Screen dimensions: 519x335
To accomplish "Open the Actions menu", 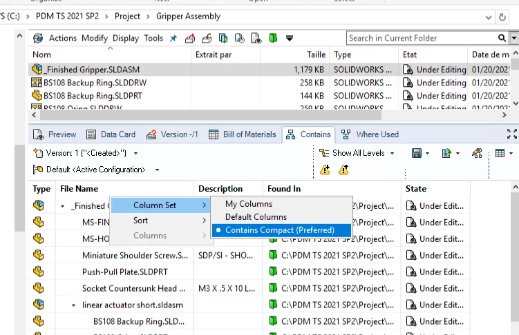I will point(62,39).
